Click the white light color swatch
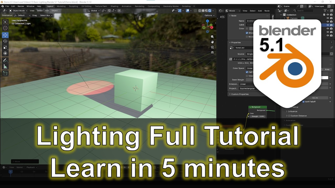Image resolution: width=335 pixels, height=188 pixels. click(x=325, y=78)
